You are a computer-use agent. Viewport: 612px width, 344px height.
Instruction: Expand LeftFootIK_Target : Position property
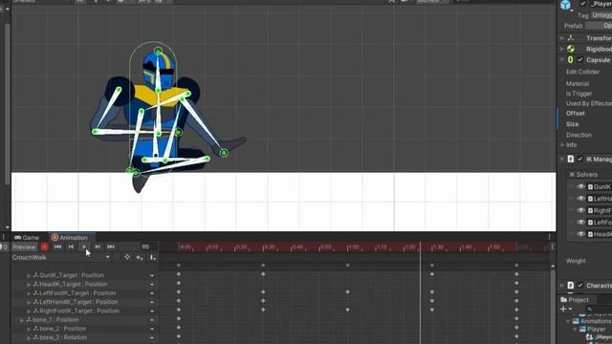(29, 293)
